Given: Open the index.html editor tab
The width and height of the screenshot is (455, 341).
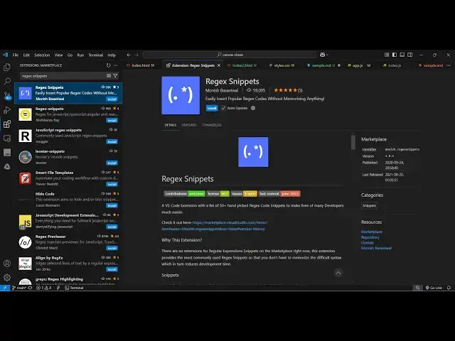Looking at the screenshot, I should (x=141, y=65).
